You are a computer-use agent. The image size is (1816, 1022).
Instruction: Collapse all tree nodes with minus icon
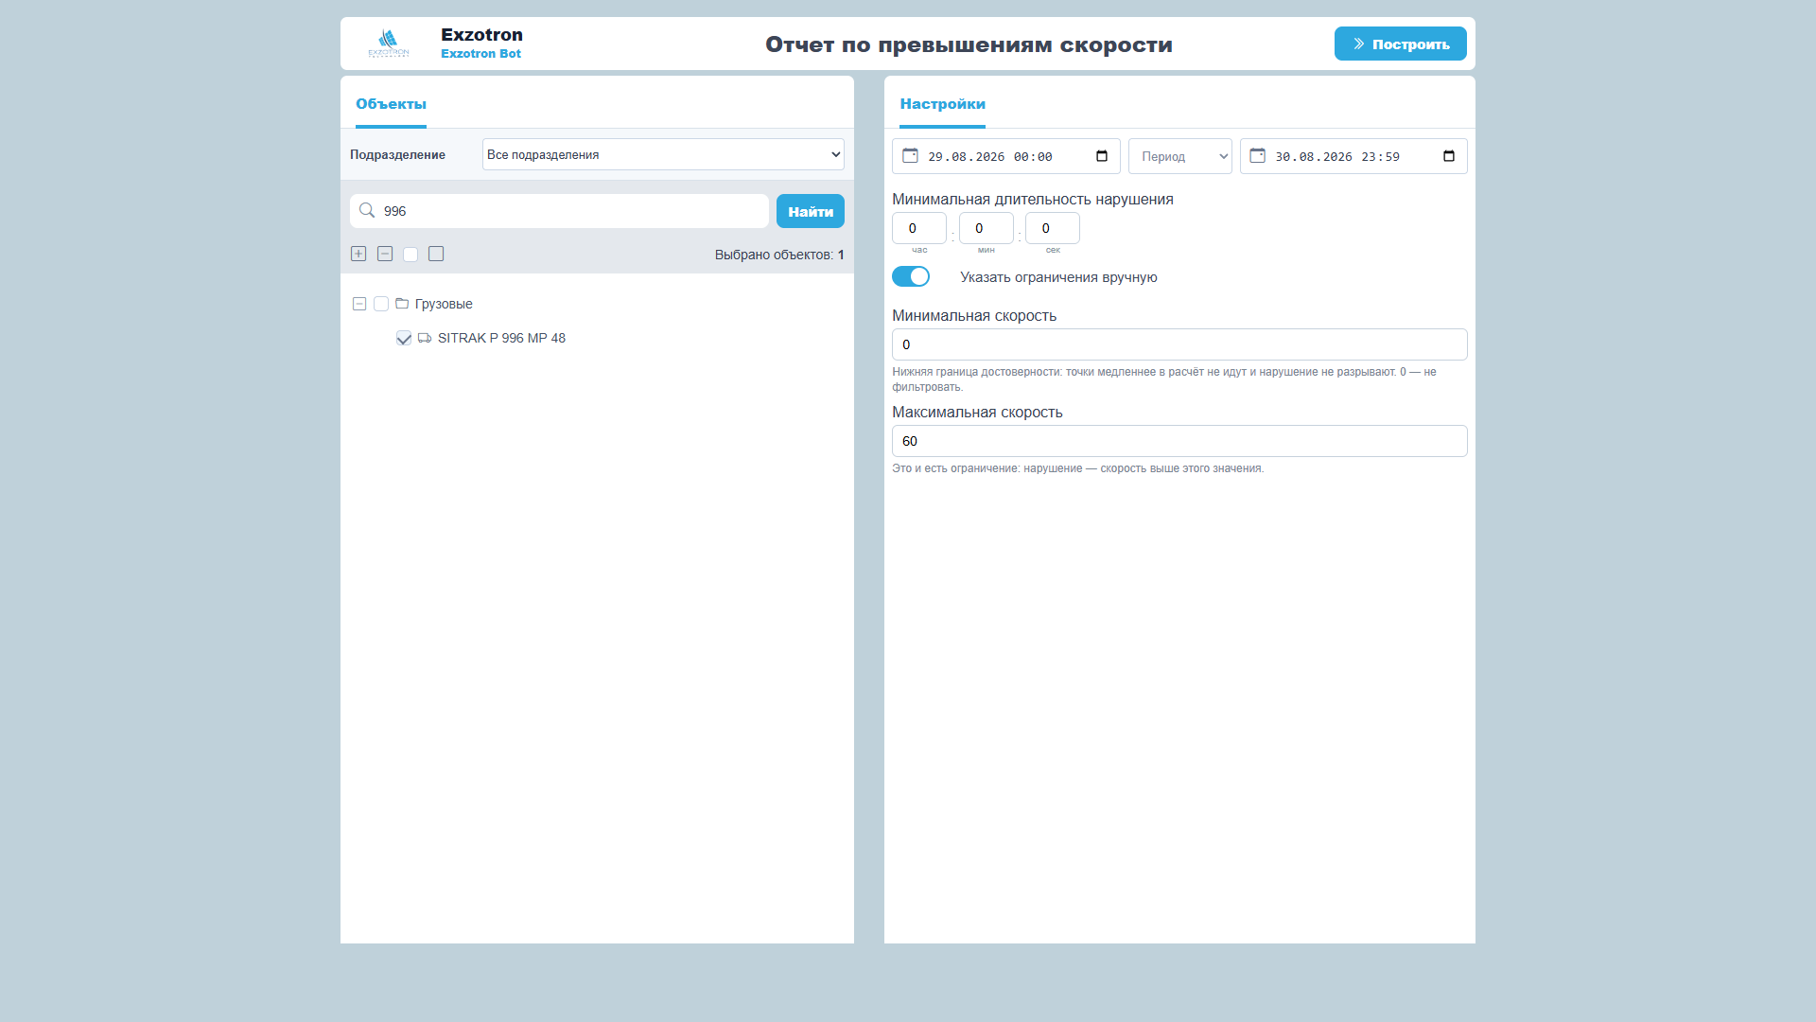pyautogui.click(x=385, y=254)
